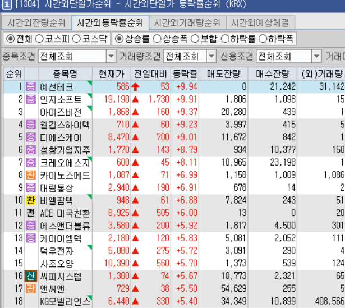
Task: Click the green corner marker on 덕우전자
Action: pyautogui.click(x=90, y=247)
